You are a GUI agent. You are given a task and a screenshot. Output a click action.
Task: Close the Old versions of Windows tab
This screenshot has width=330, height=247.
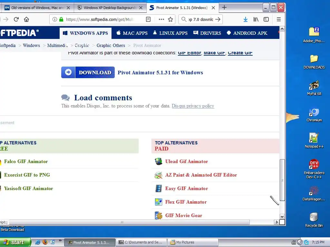pyautogui.click(x=68, y=8)
